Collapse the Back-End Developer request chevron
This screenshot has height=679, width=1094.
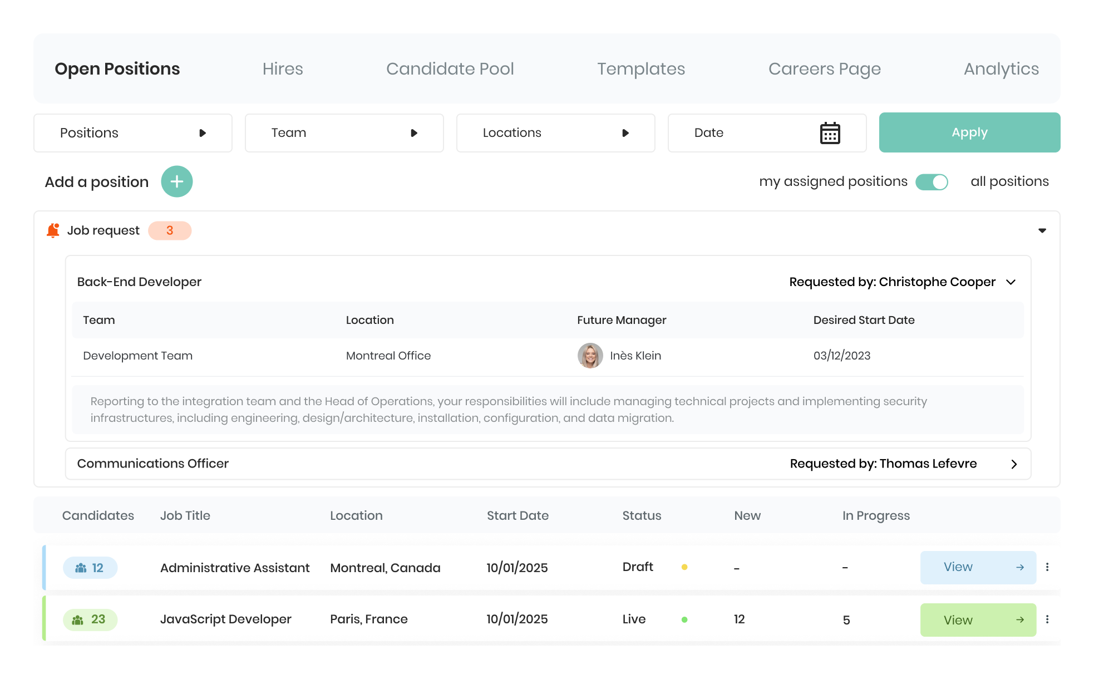click(x=1011, y=282)
